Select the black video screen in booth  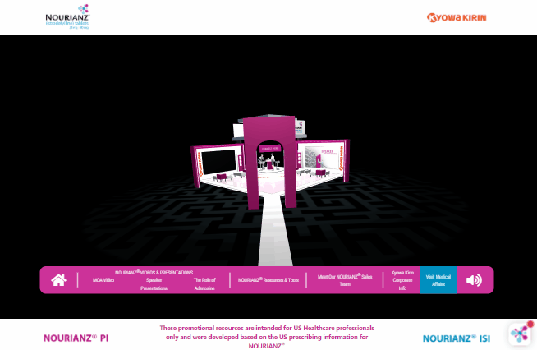218,162
